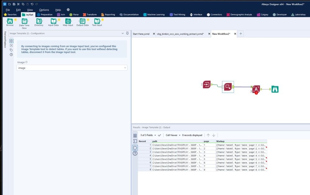Open the Cell Viewer dropdown
The height and width of the screenshot is (195, 310).
point(173,135)
